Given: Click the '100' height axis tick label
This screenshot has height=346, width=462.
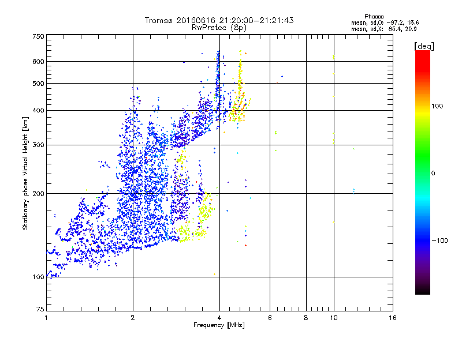Looking at the screenshot, I should point(38,277).
